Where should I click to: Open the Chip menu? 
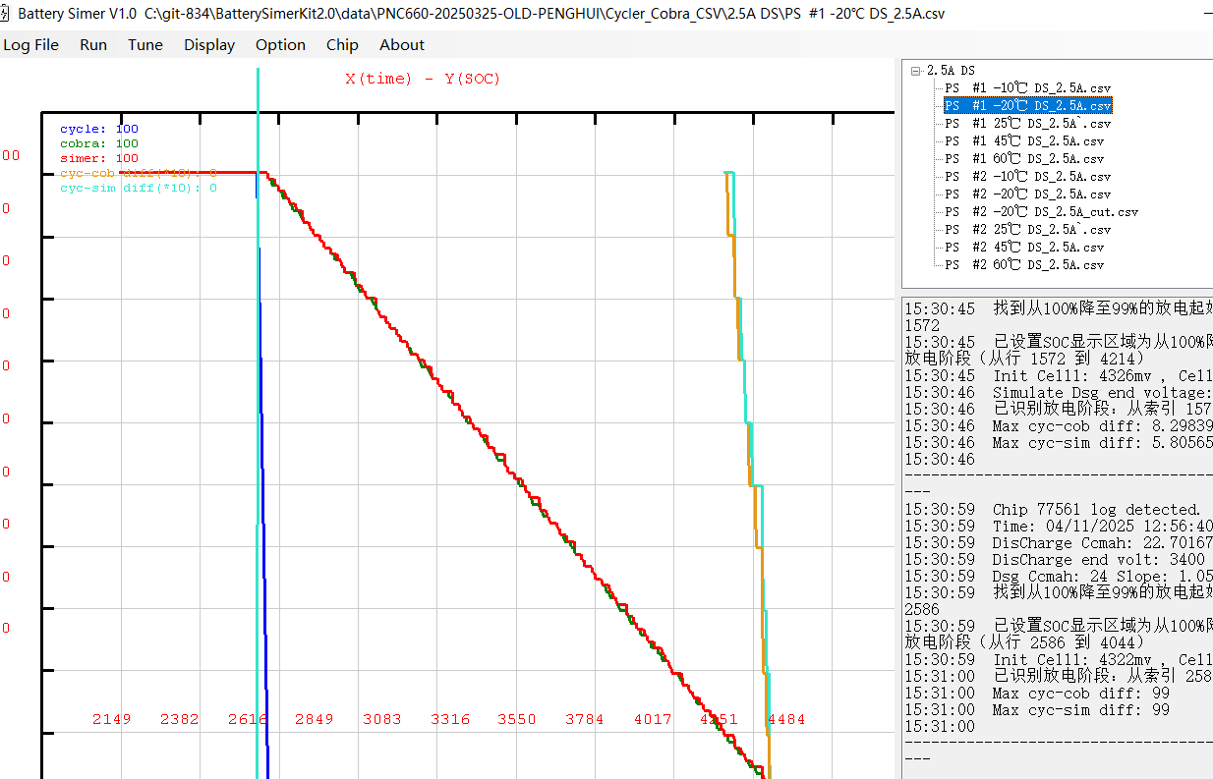pyautogui.click(x=342, y=44)
